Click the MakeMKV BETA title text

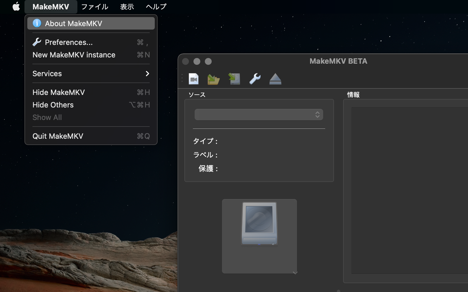338,61
